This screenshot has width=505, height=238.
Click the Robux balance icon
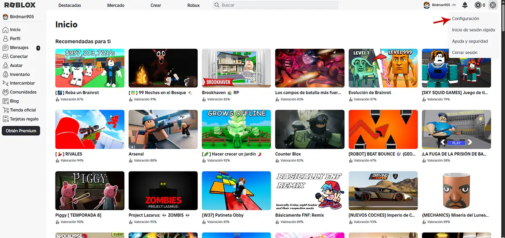tap(478, 5)
